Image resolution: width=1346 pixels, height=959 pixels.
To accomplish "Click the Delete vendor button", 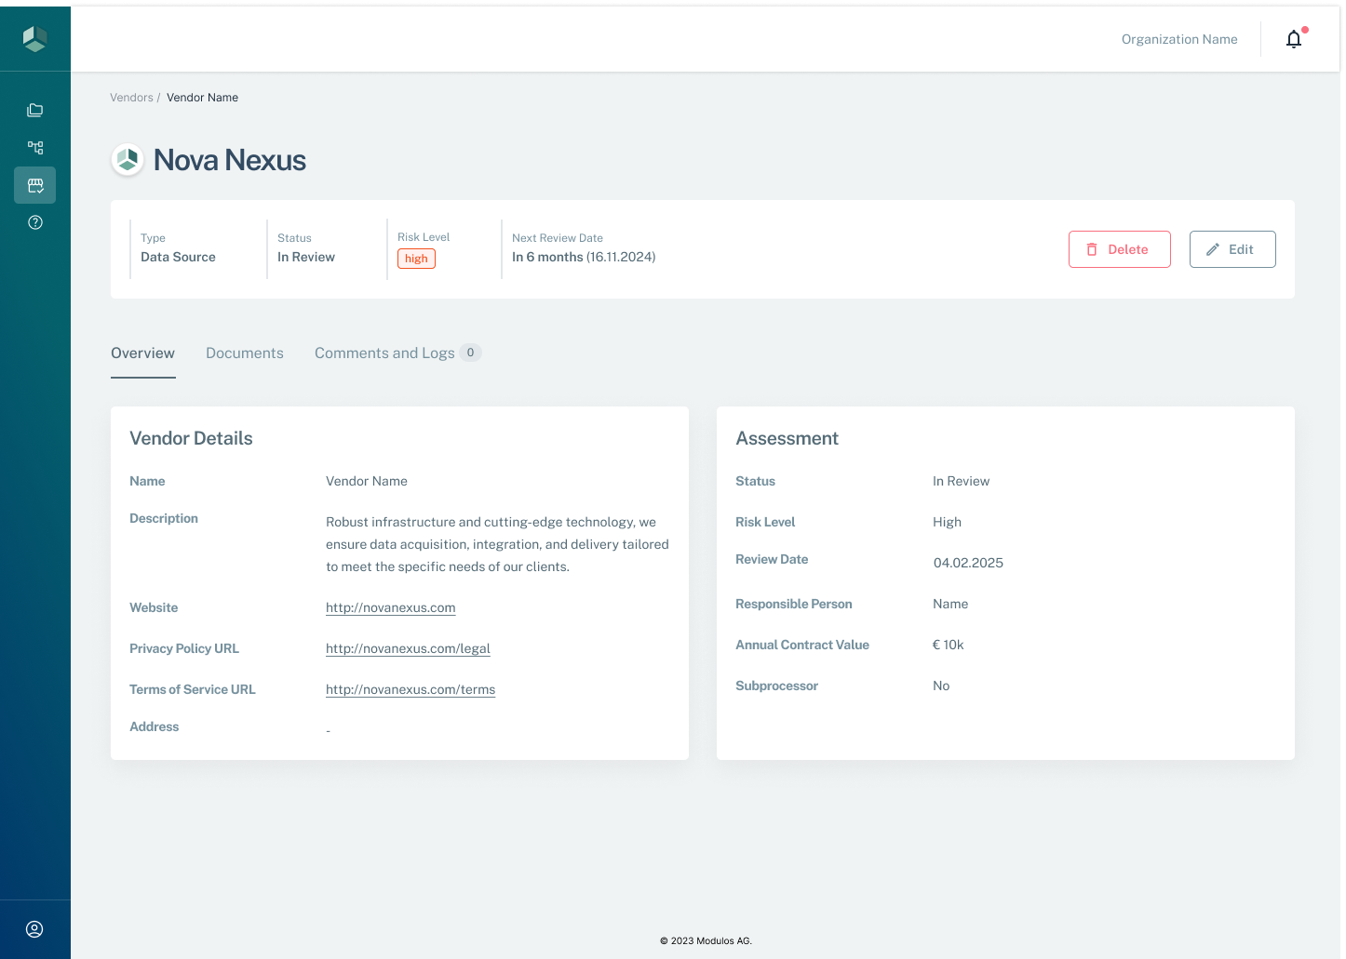I will (1119, 249).
